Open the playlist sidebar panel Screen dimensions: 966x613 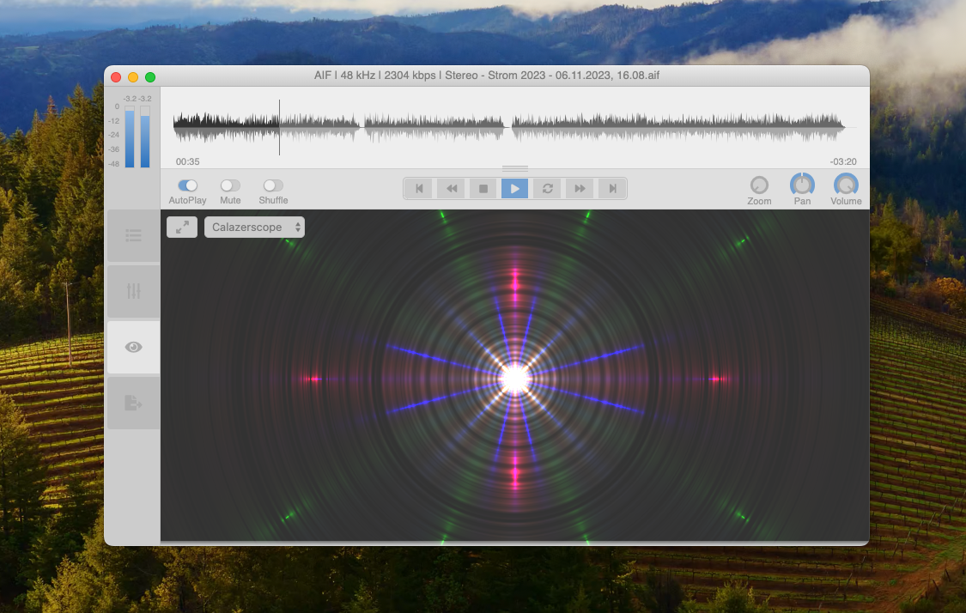[x=134, y=235]
